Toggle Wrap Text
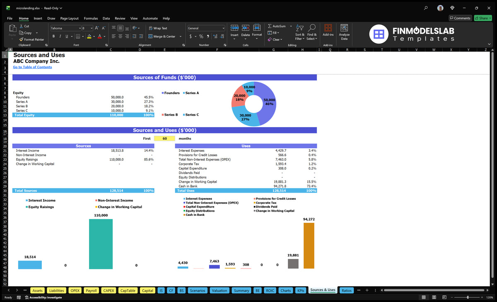This screenshot has height=302, width=497. [158, 28]
